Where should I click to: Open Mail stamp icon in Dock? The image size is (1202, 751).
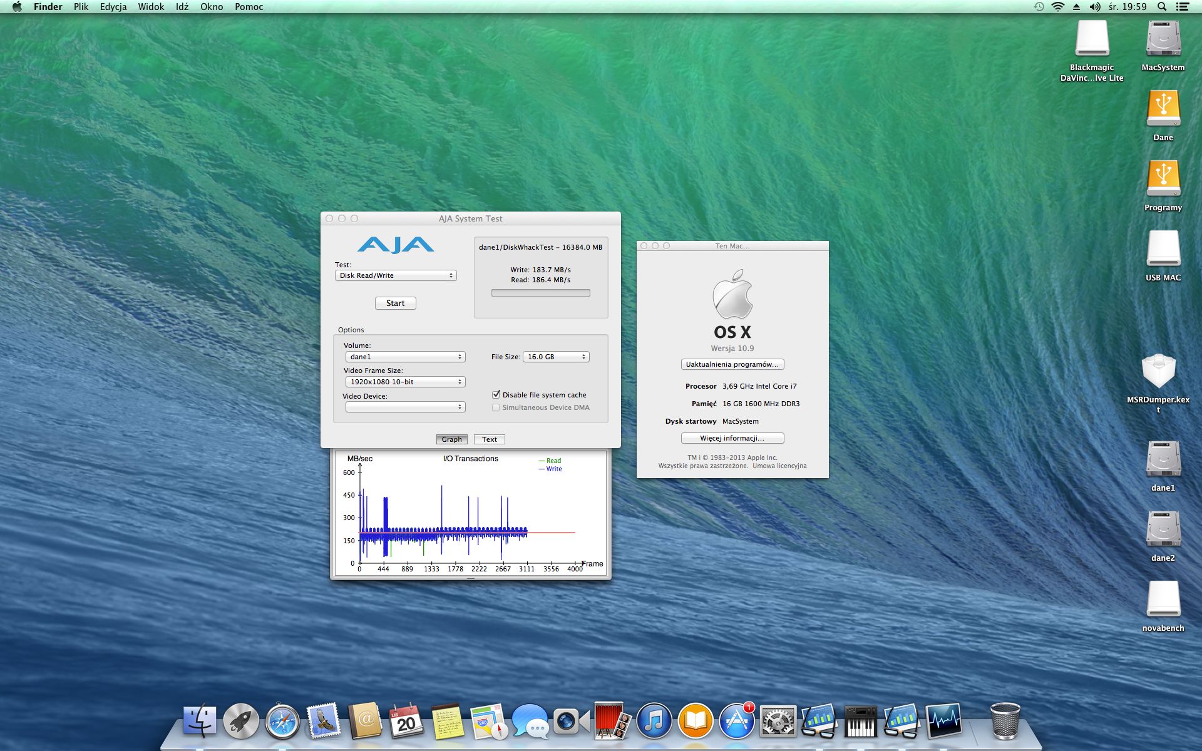[x=324, y=721]
